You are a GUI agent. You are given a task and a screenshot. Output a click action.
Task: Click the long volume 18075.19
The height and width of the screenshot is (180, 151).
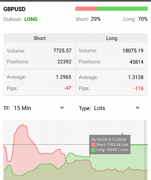(x=133, y=51)
